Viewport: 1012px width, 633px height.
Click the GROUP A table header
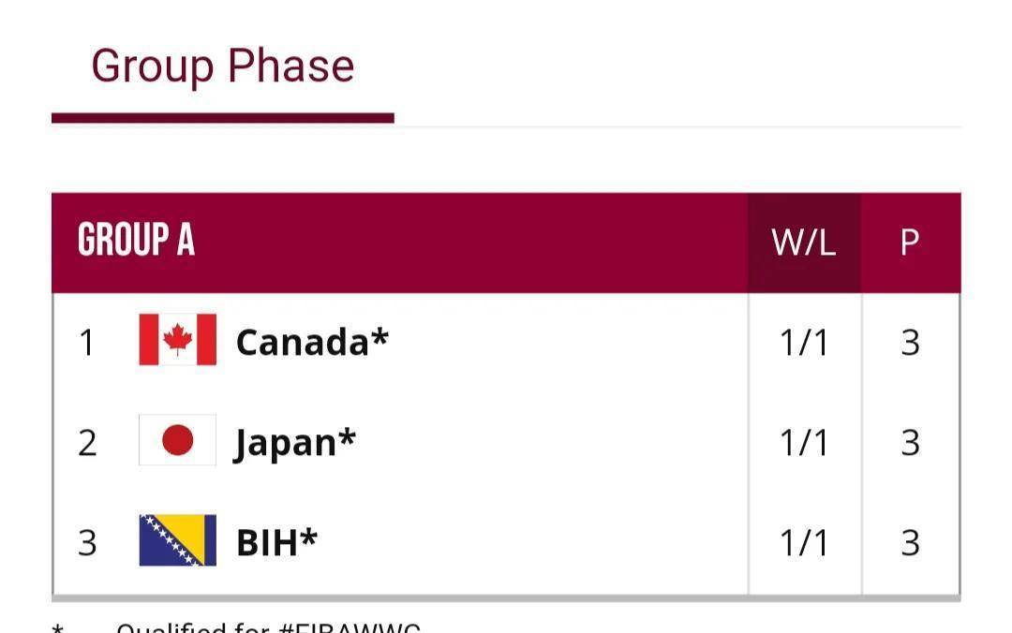(137, 242)
